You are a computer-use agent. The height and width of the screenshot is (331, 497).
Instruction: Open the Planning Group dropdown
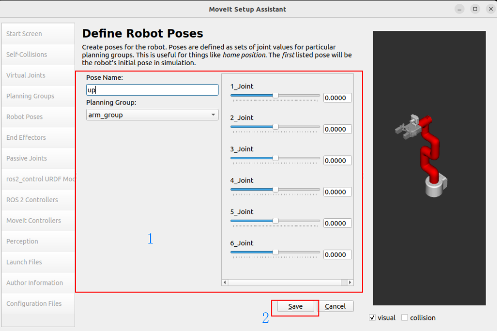pos(152,115)
